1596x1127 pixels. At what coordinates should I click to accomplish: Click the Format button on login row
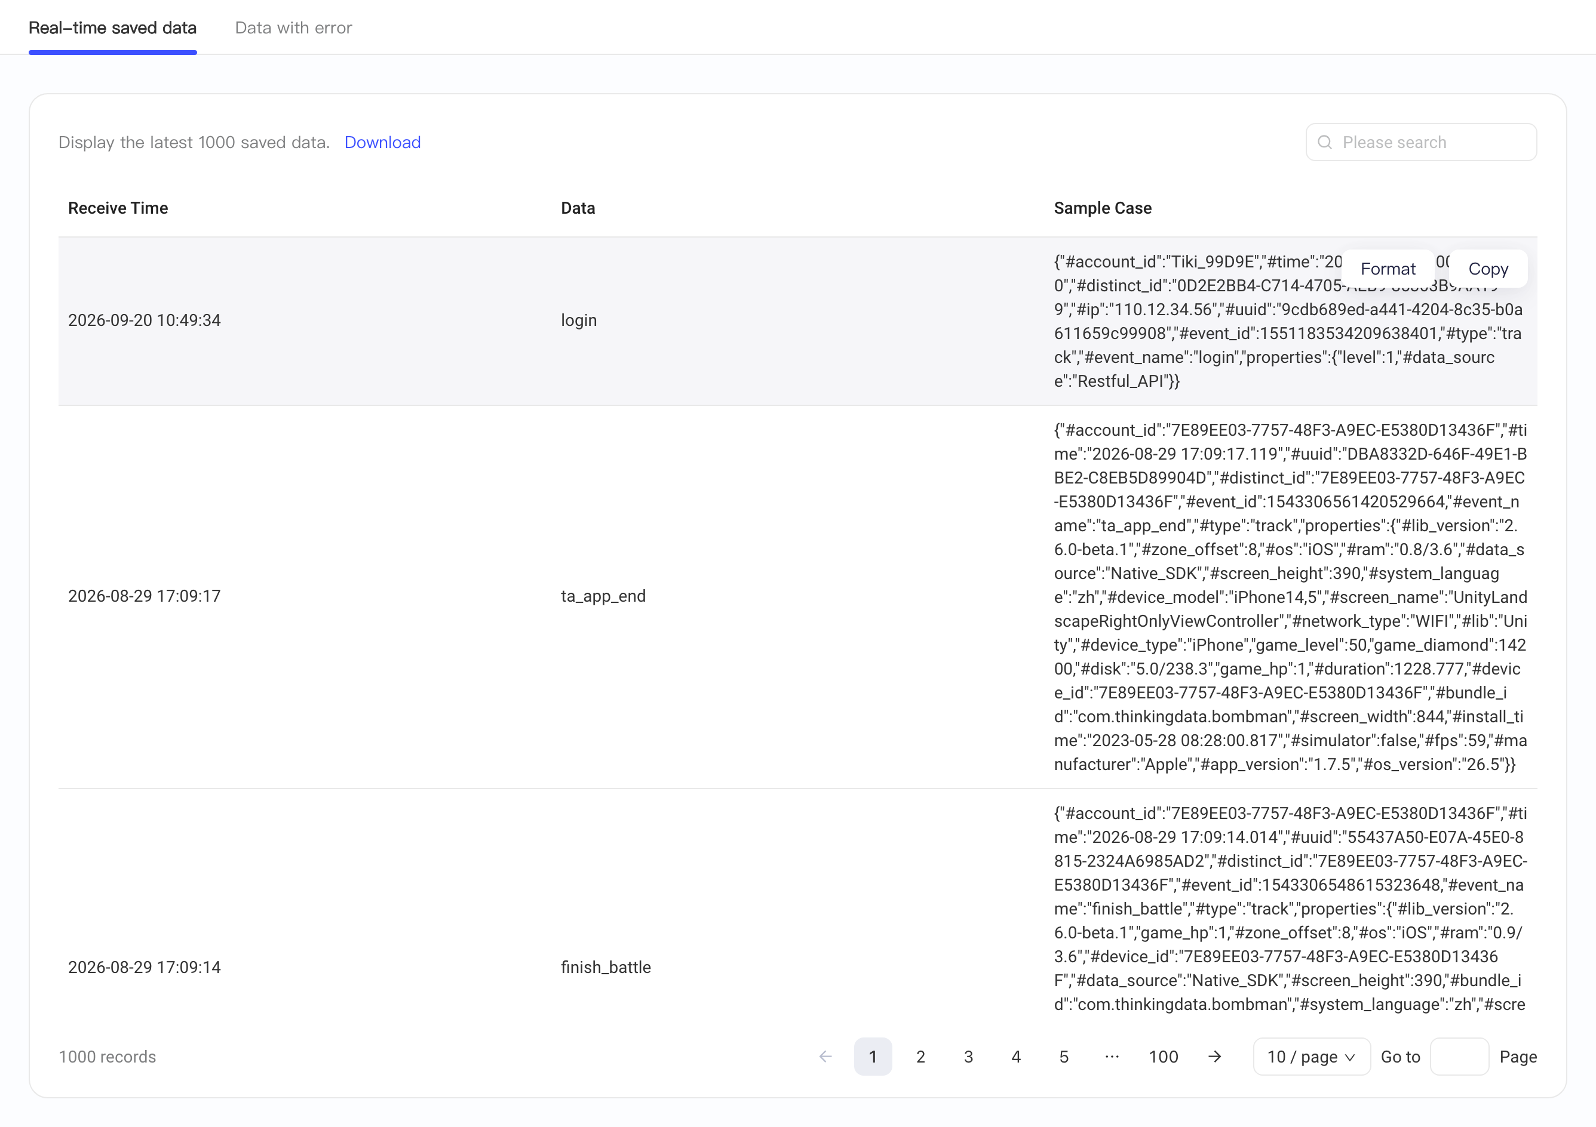pos(1388,269)
